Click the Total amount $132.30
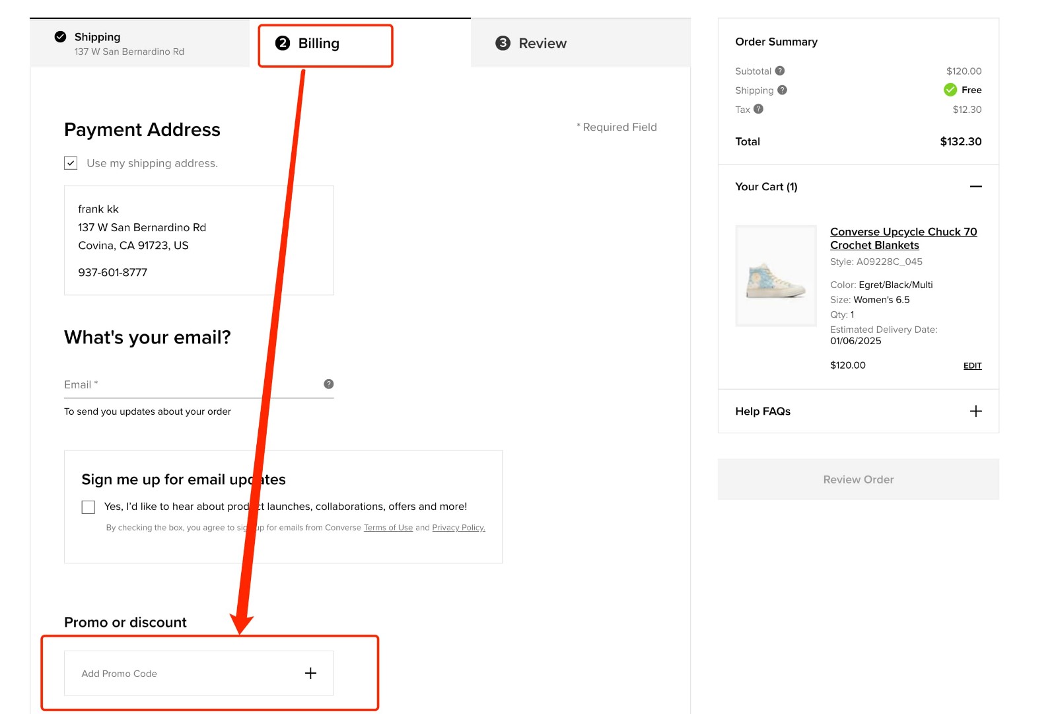 [x=960, y=141]
